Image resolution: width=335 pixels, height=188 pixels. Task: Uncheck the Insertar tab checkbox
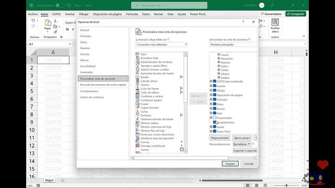215,86
